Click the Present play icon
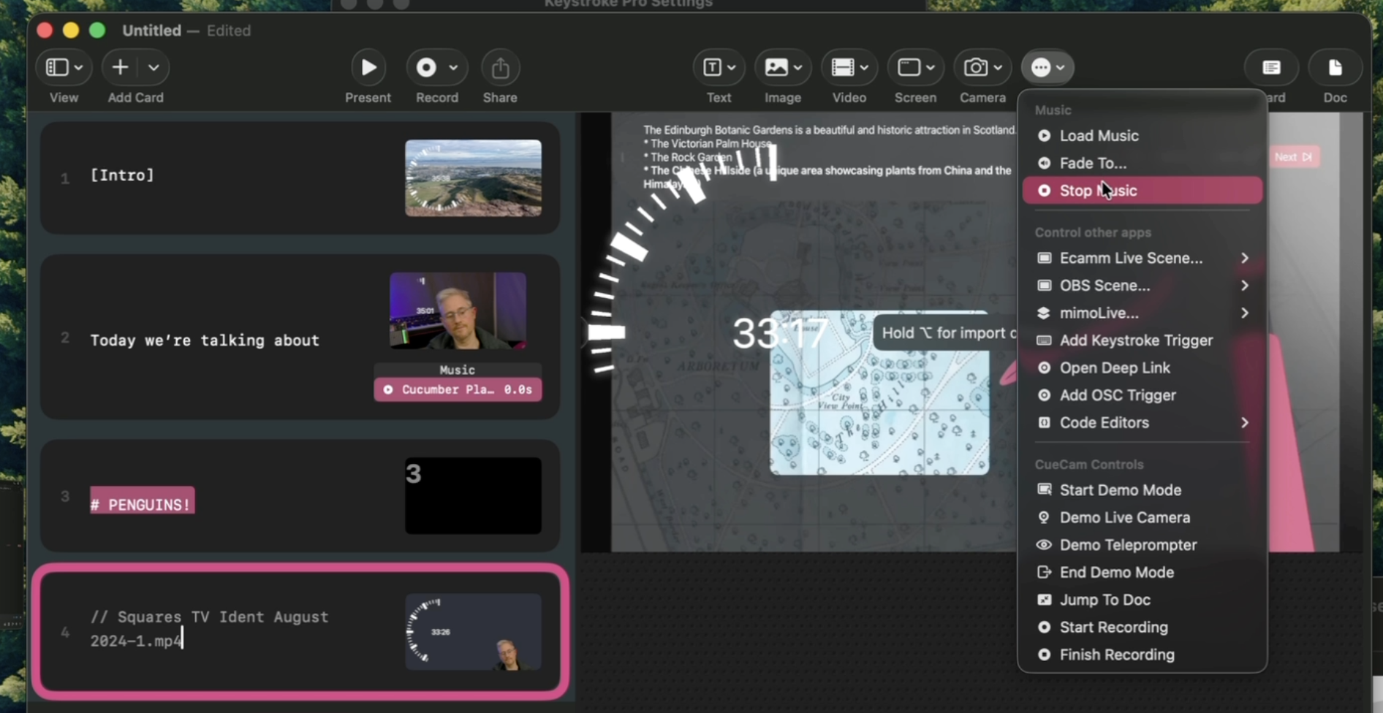The height and width of the screenshot is (713, 1383). 368,67
